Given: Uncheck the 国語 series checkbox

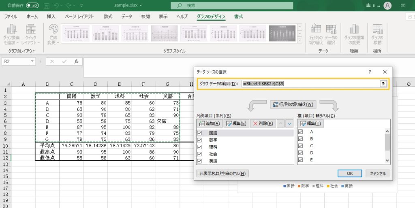Looking at the screenshot, I should point(199,133).
